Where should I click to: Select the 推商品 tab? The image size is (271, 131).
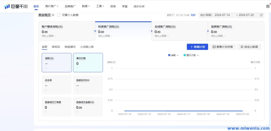tap(56, 47)
